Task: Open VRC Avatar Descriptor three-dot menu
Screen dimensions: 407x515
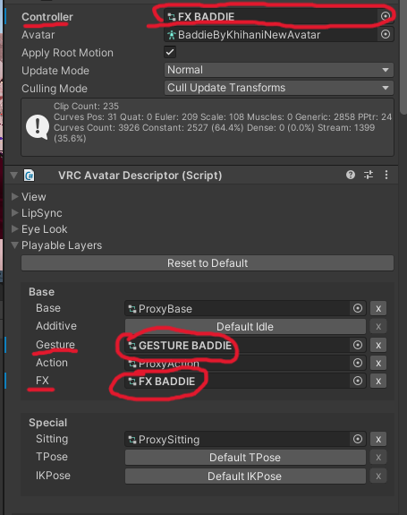Action: pyautogui.click(x=386, y=175)
